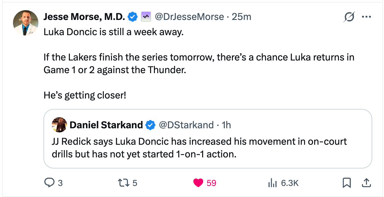The image size is (384, 197).
Task: Unlike the tweet via heart icon
Action: (x=198, y=183)
